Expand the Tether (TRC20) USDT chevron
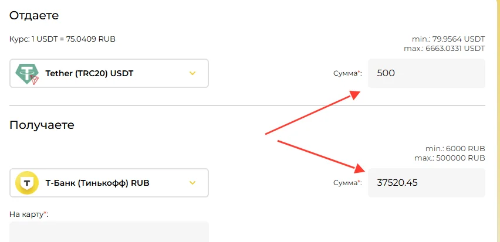 coord(192,74)
